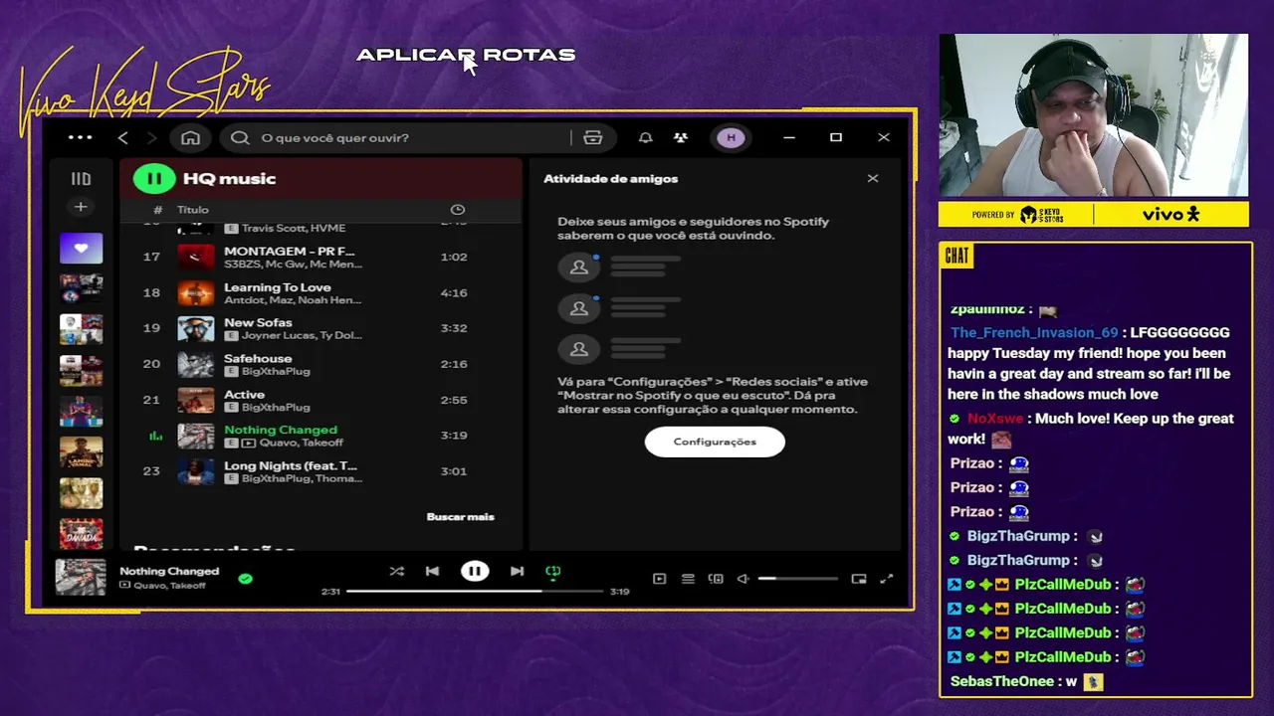
Task: Skip to the next track
Action: (x=517, y=571)
